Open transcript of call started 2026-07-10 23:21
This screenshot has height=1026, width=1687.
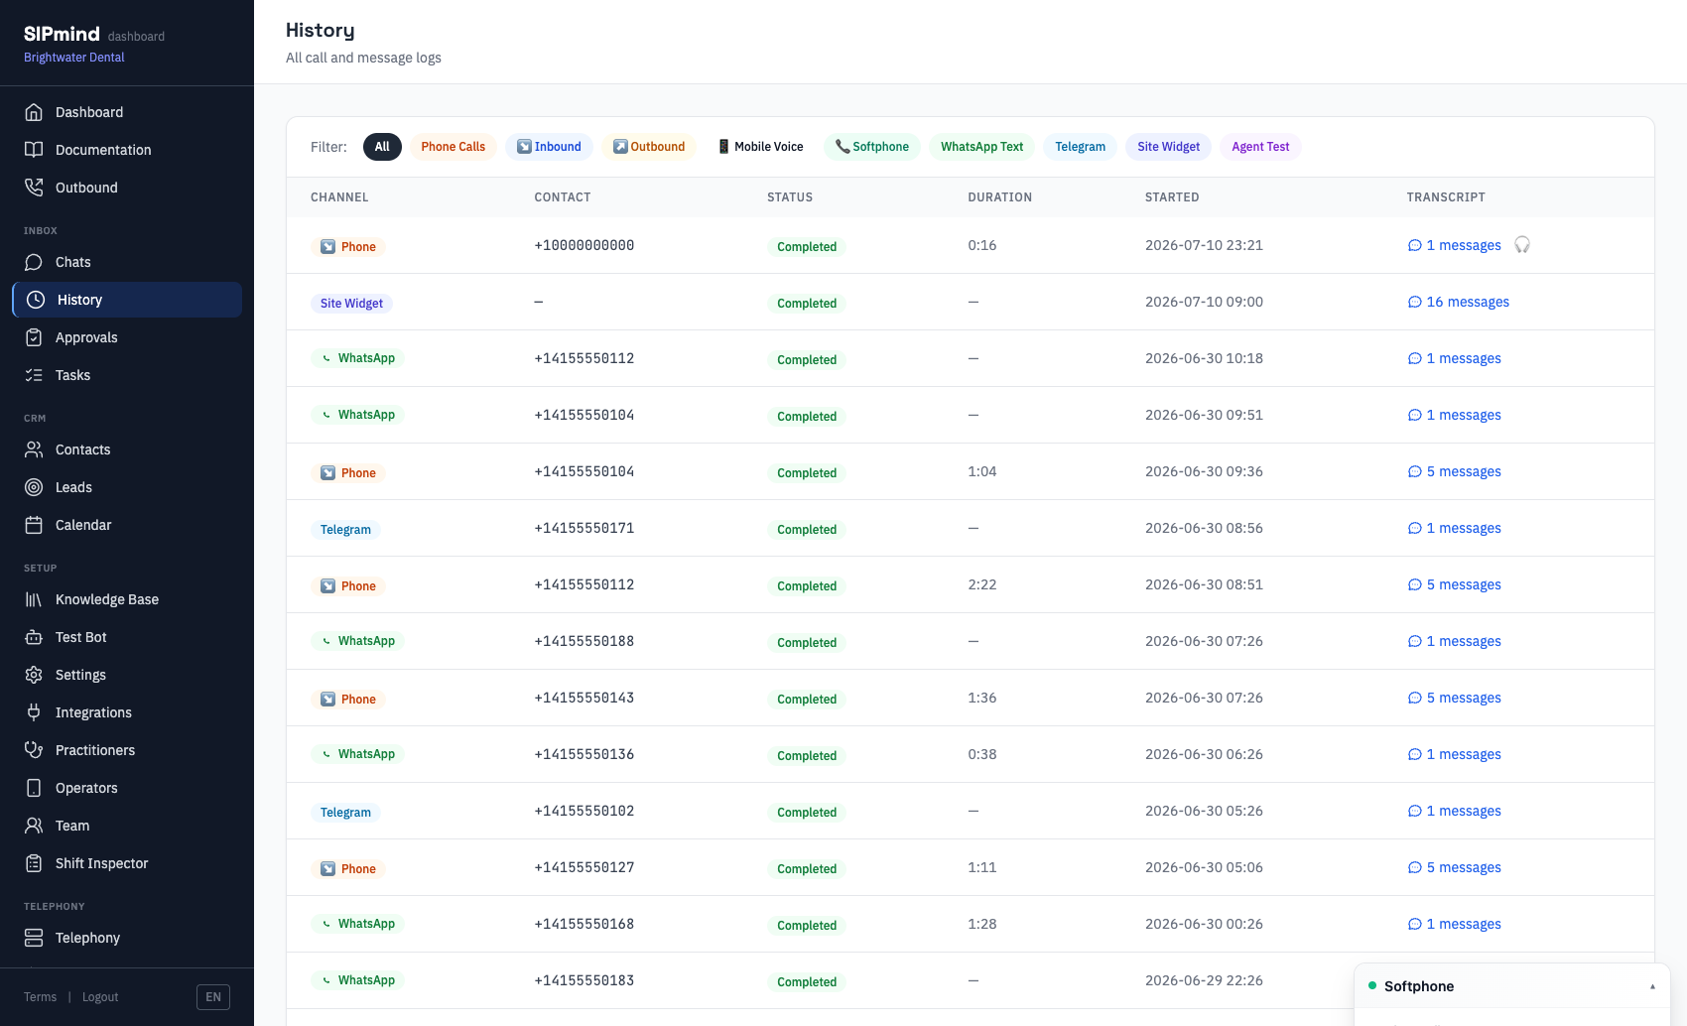(1455, 246)
